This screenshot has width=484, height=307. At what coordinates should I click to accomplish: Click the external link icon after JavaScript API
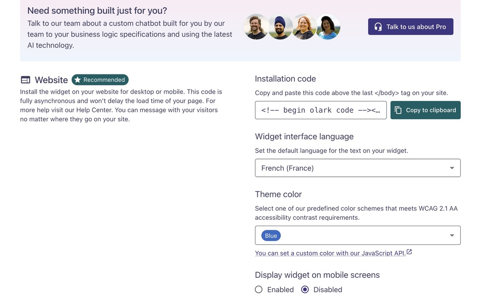pos(409,251)
